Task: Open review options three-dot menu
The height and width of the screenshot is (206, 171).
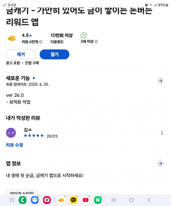Action: pyautogui.click(x=162, y=133)
